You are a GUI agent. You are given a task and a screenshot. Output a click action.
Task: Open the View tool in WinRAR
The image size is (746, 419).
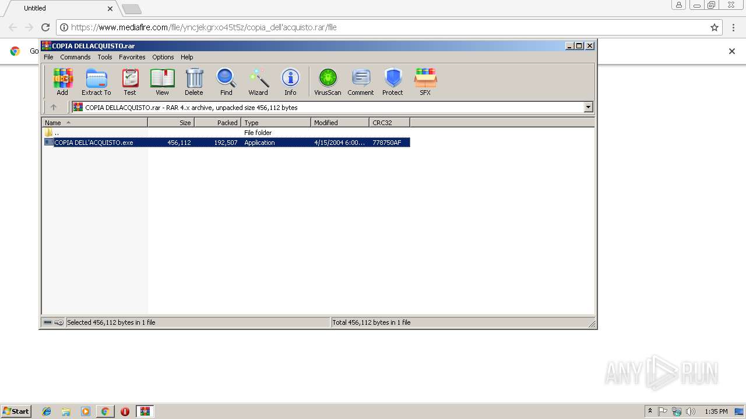pos(162,81)
